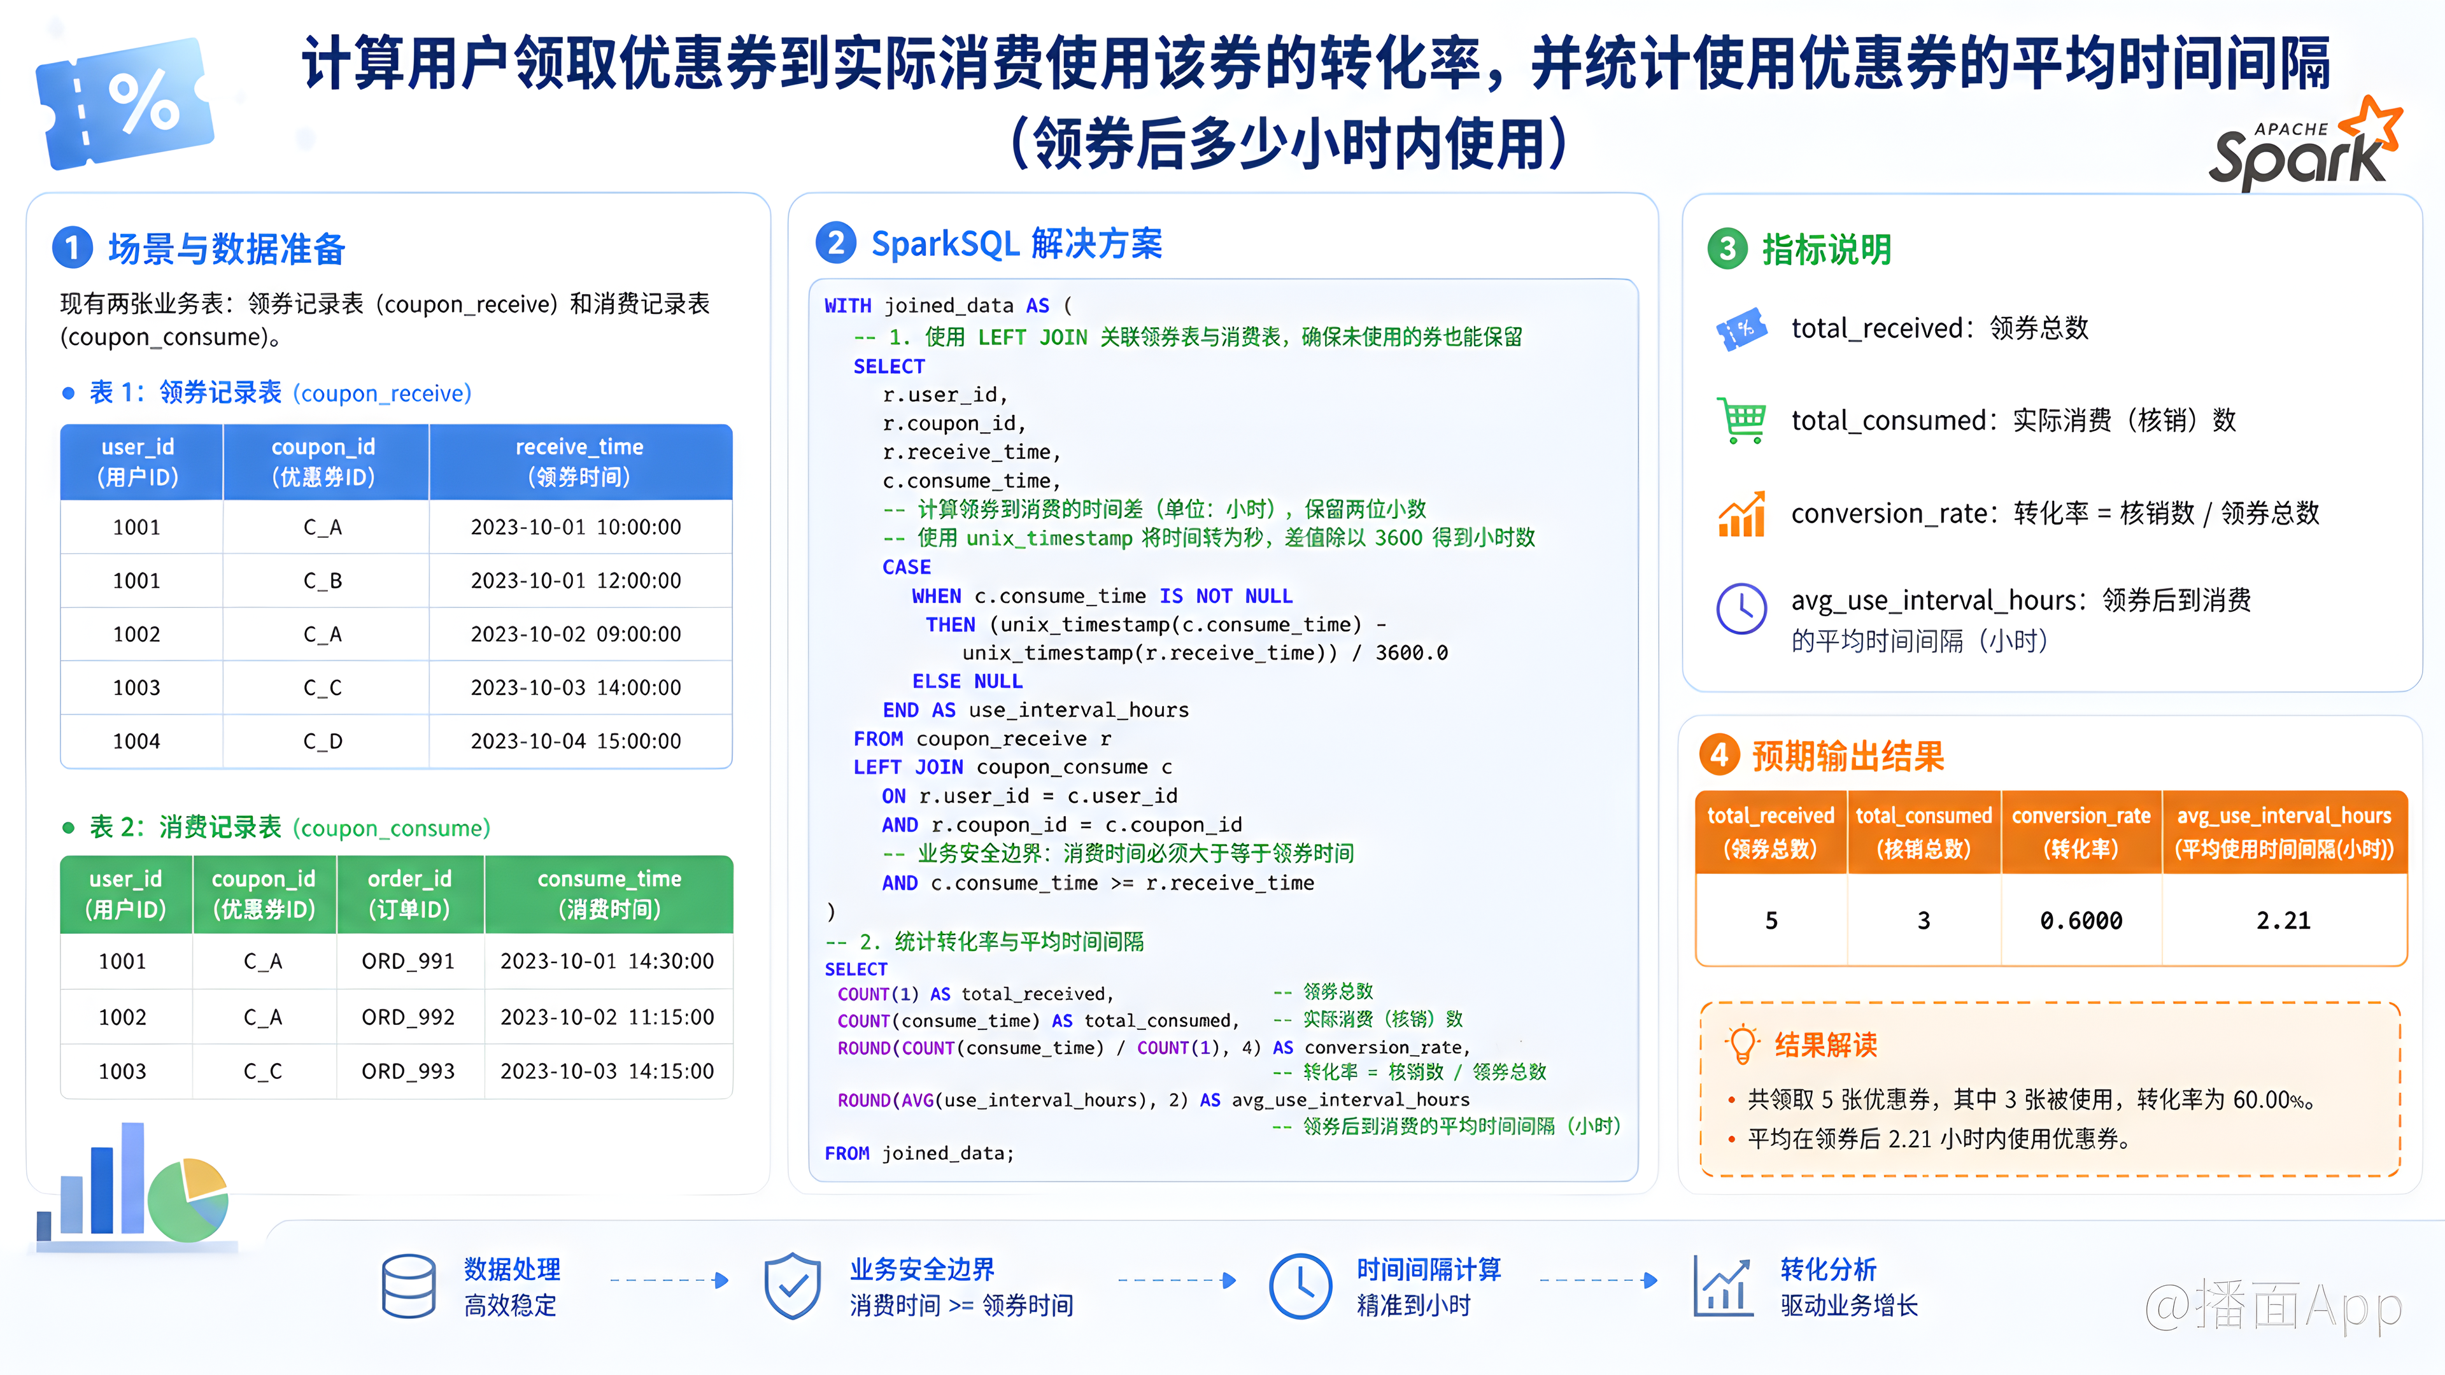Click the 结果解读 heading

coord(1826,1045)
